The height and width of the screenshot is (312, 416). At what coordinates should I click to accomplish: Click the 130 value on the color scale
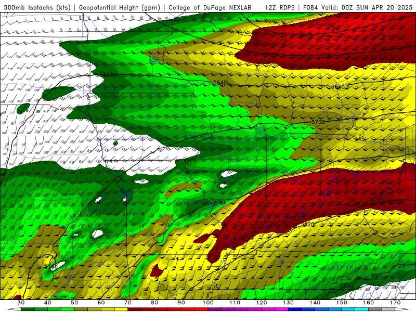click(x=289, y=303)
